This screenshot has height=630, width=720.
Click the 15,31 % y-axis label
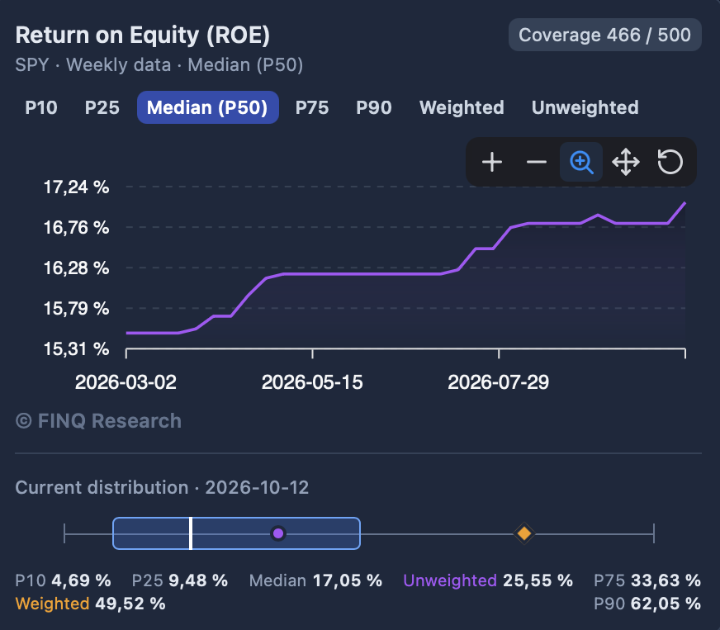(76, 349)
